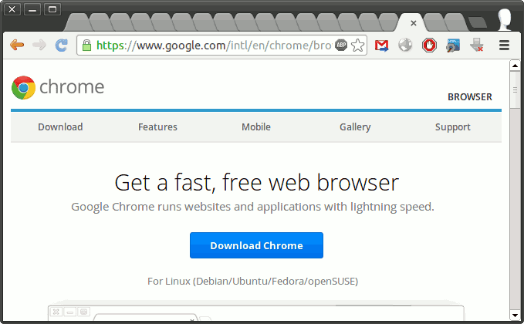Viewport: 524px width, 324px height.
Task: Close the active browser tab
Action: 414,23
